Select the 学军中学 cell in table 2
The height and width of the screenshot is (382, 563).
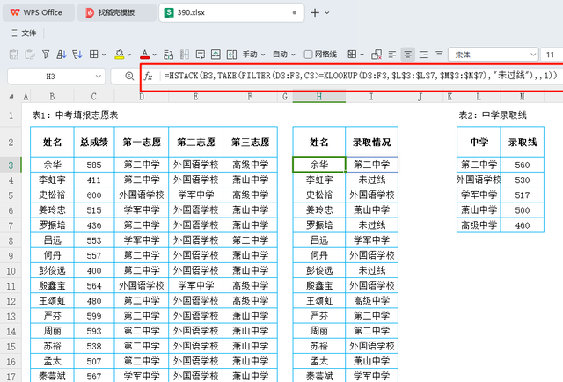(479, 195)
